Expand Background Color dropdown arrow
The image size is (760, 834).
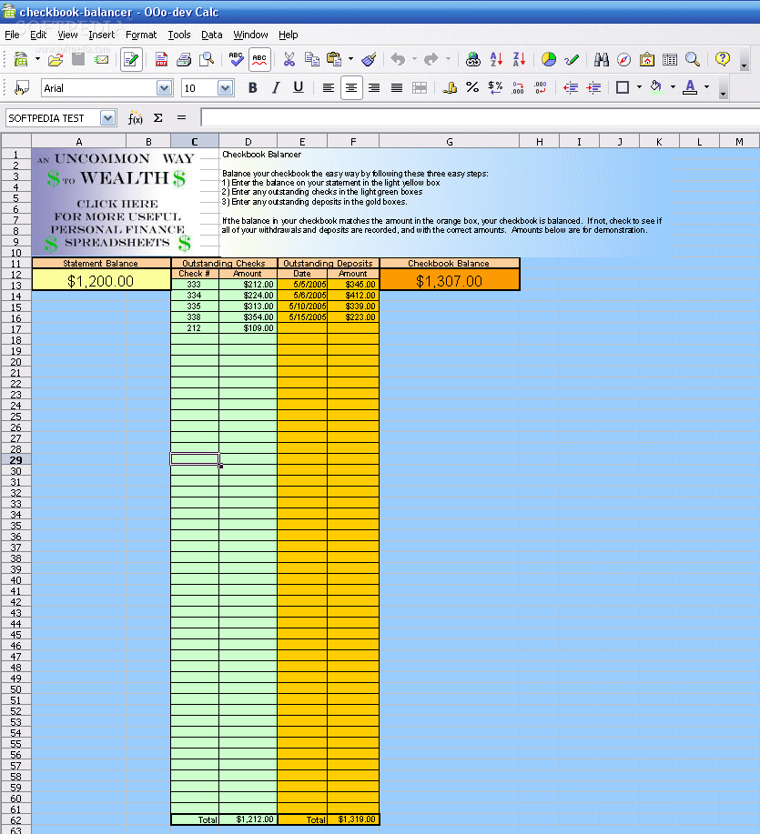(673, 87)
